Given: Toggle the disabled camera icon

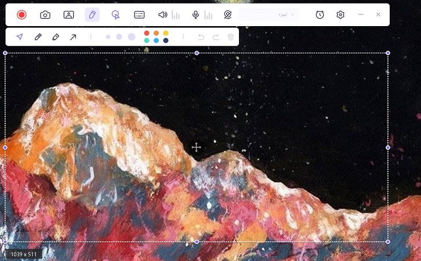Looking at the screenshot, I should coord(228,14).
